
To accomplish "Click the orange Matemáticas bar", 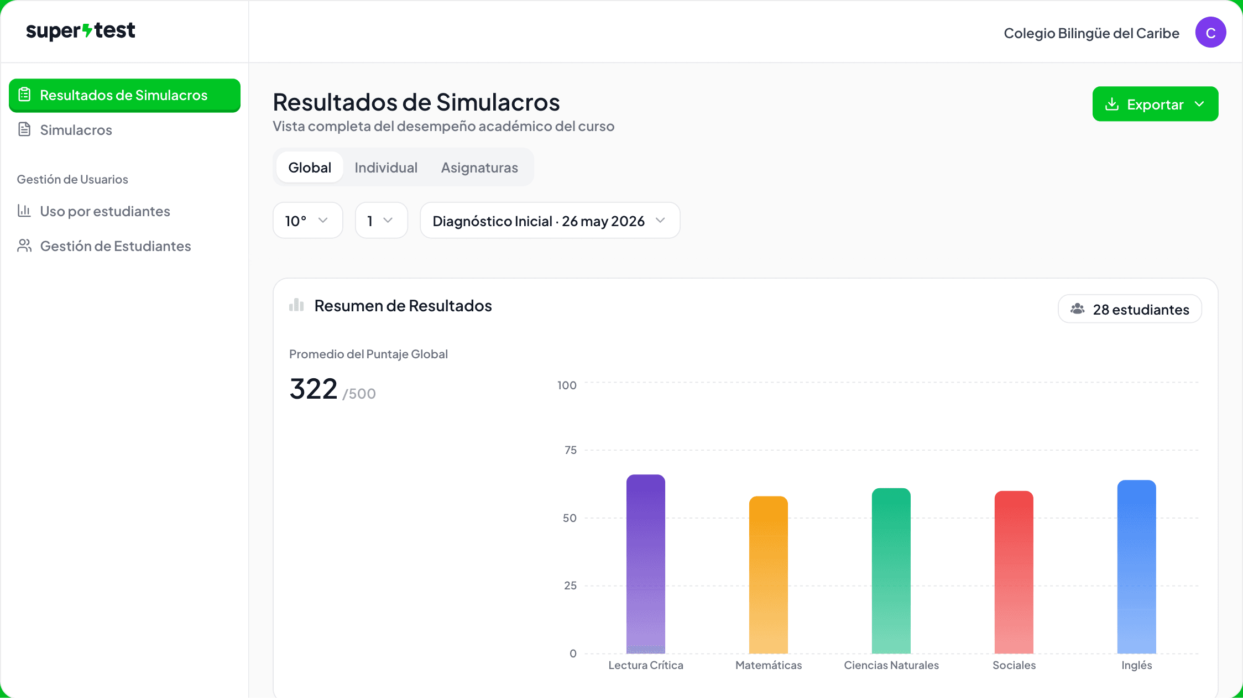I will 769,575.
